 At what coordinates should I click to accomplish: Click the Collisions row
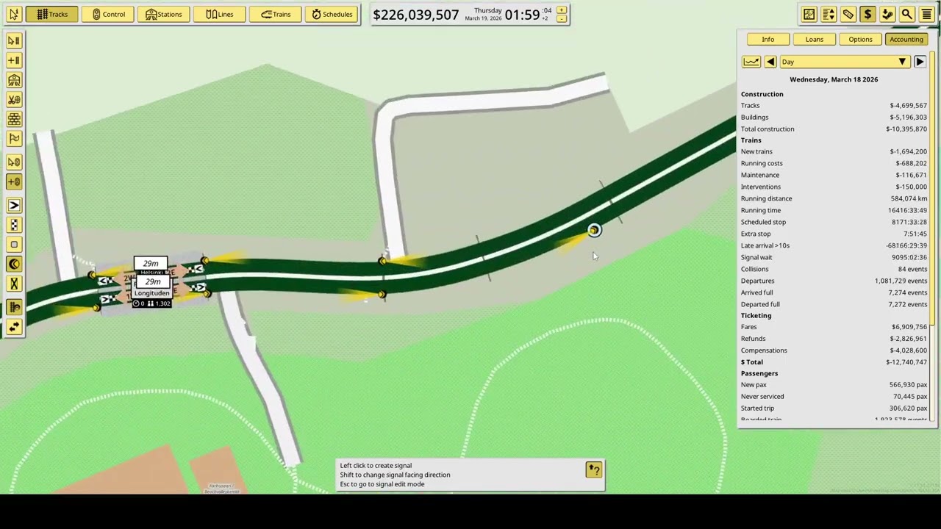click(834, 269)
